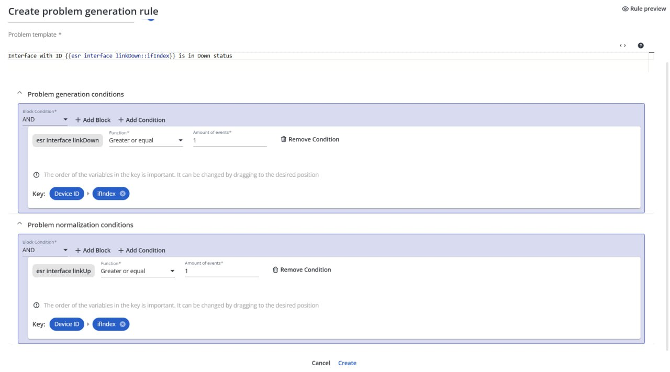Add Condition in problem generation conditions
The width and height of the screenshot is (670, 372).
click(141, 120)
